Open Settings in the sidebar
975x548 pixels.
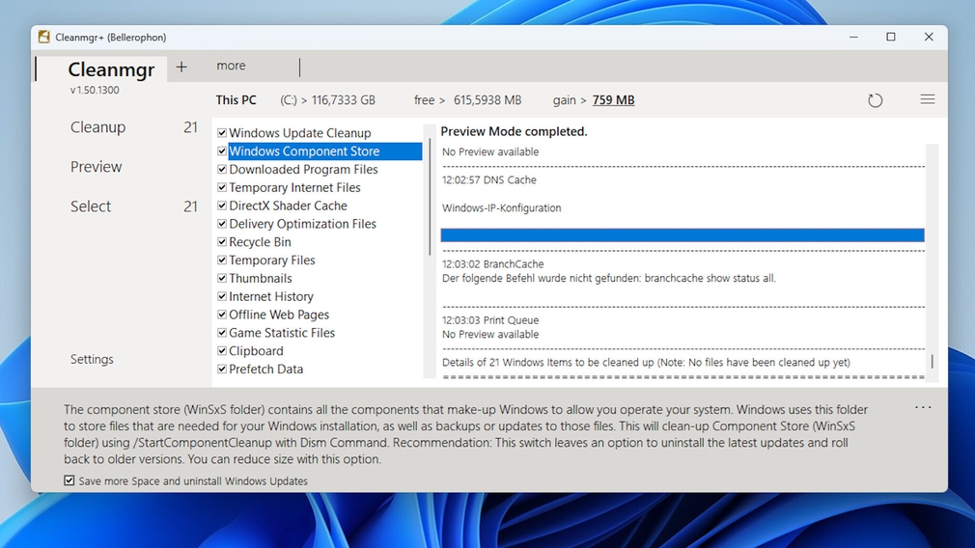[92, 359]
